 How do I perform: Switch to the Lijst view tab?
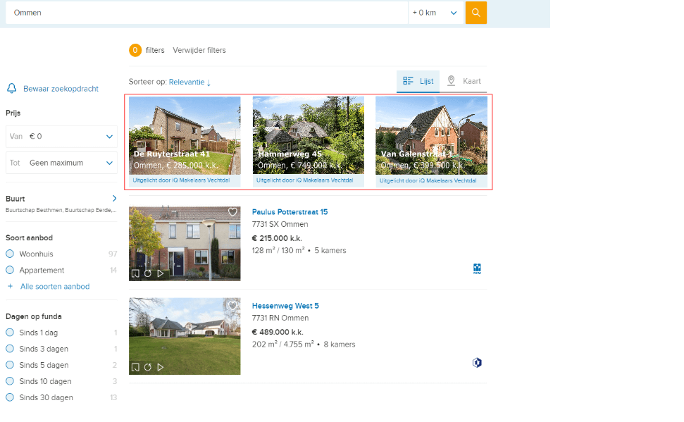point(418,81)
